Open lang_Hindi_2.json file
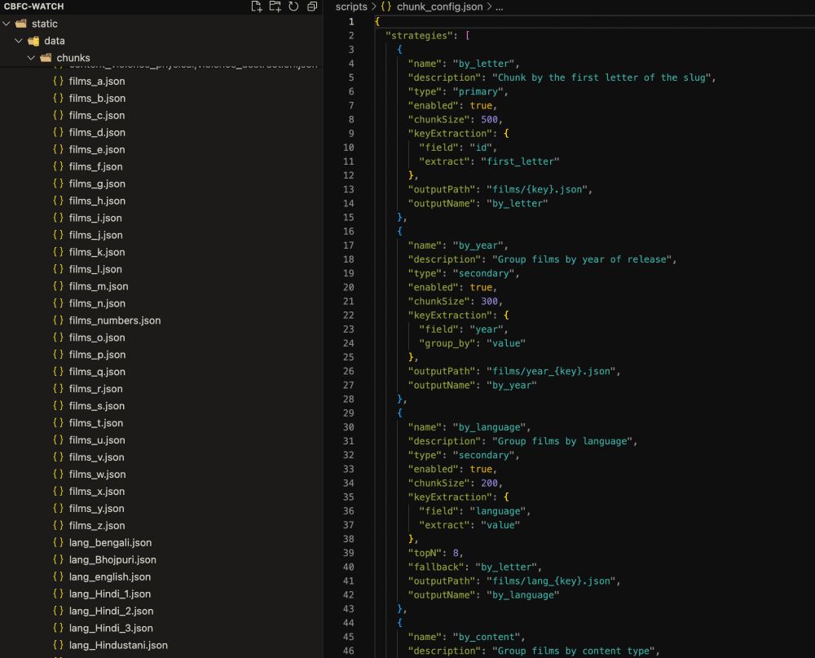This screenshot has height=658, width=815. click(111, 611)
